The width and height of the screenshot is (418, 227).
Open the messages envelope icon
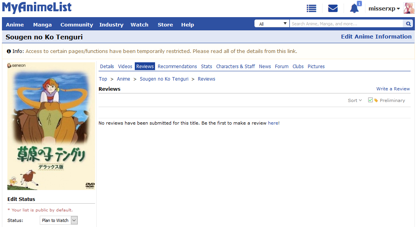(333, 9)
